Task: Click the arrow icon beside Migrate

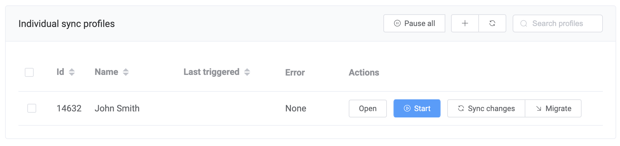Action: coord(539,109)
